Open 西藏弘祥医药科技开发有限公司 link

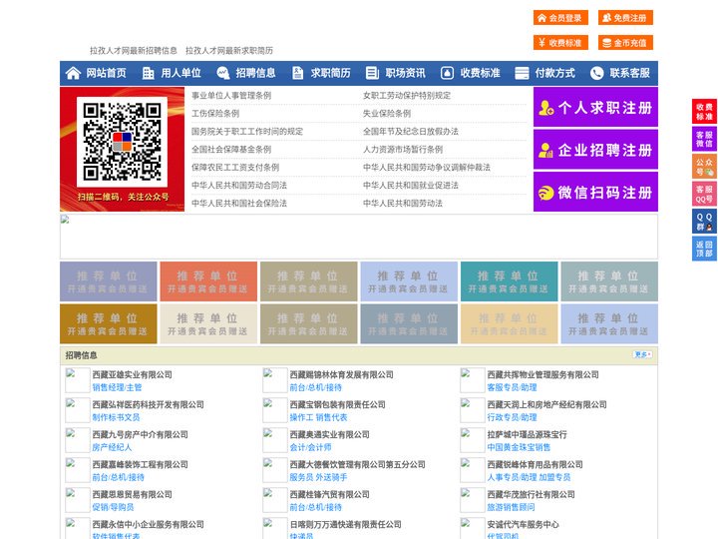[x=148, y=404]
